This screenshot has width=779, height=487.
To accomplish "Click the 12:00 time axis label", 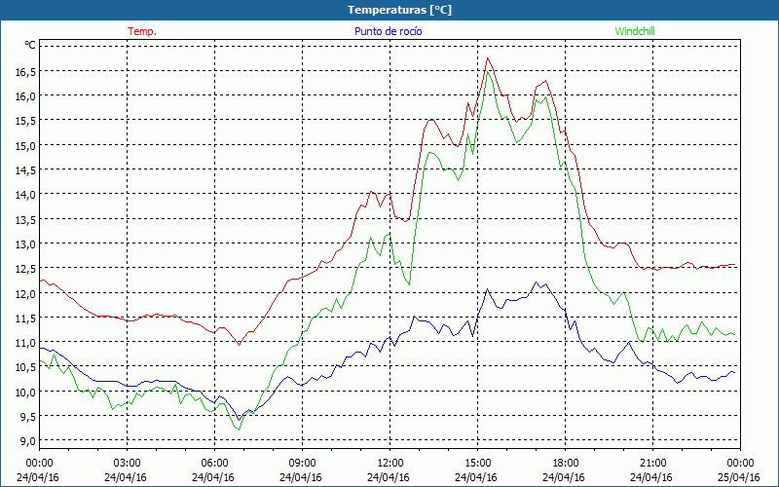I will pos(390,464).
